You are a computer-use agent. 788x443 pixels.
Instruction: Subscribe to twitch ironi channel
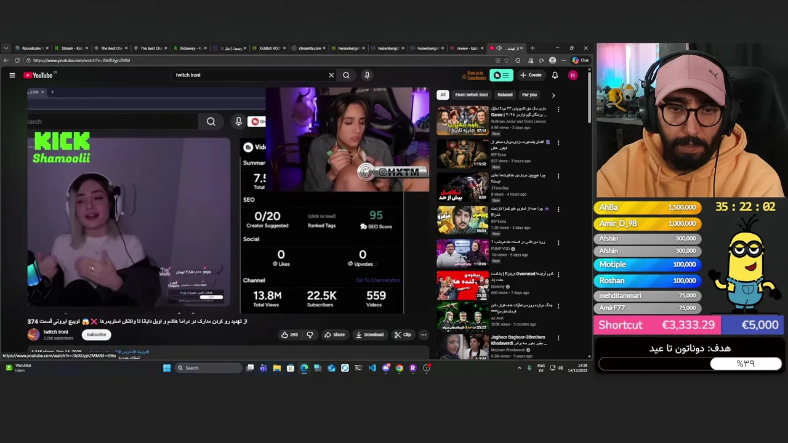(x=96, y=335)
